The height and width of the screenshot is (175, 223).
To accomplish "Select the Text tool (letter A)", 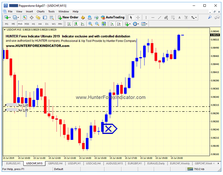I will click(x=180, y=17).
